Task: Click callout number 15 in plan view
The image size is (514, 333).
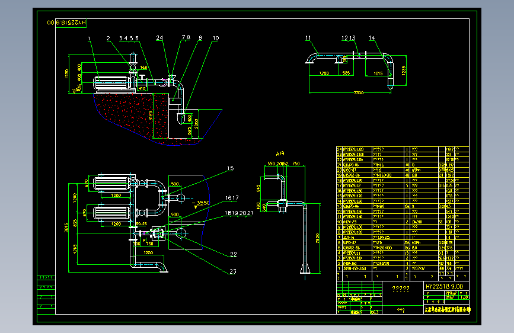Action: (x=230, y=168)
